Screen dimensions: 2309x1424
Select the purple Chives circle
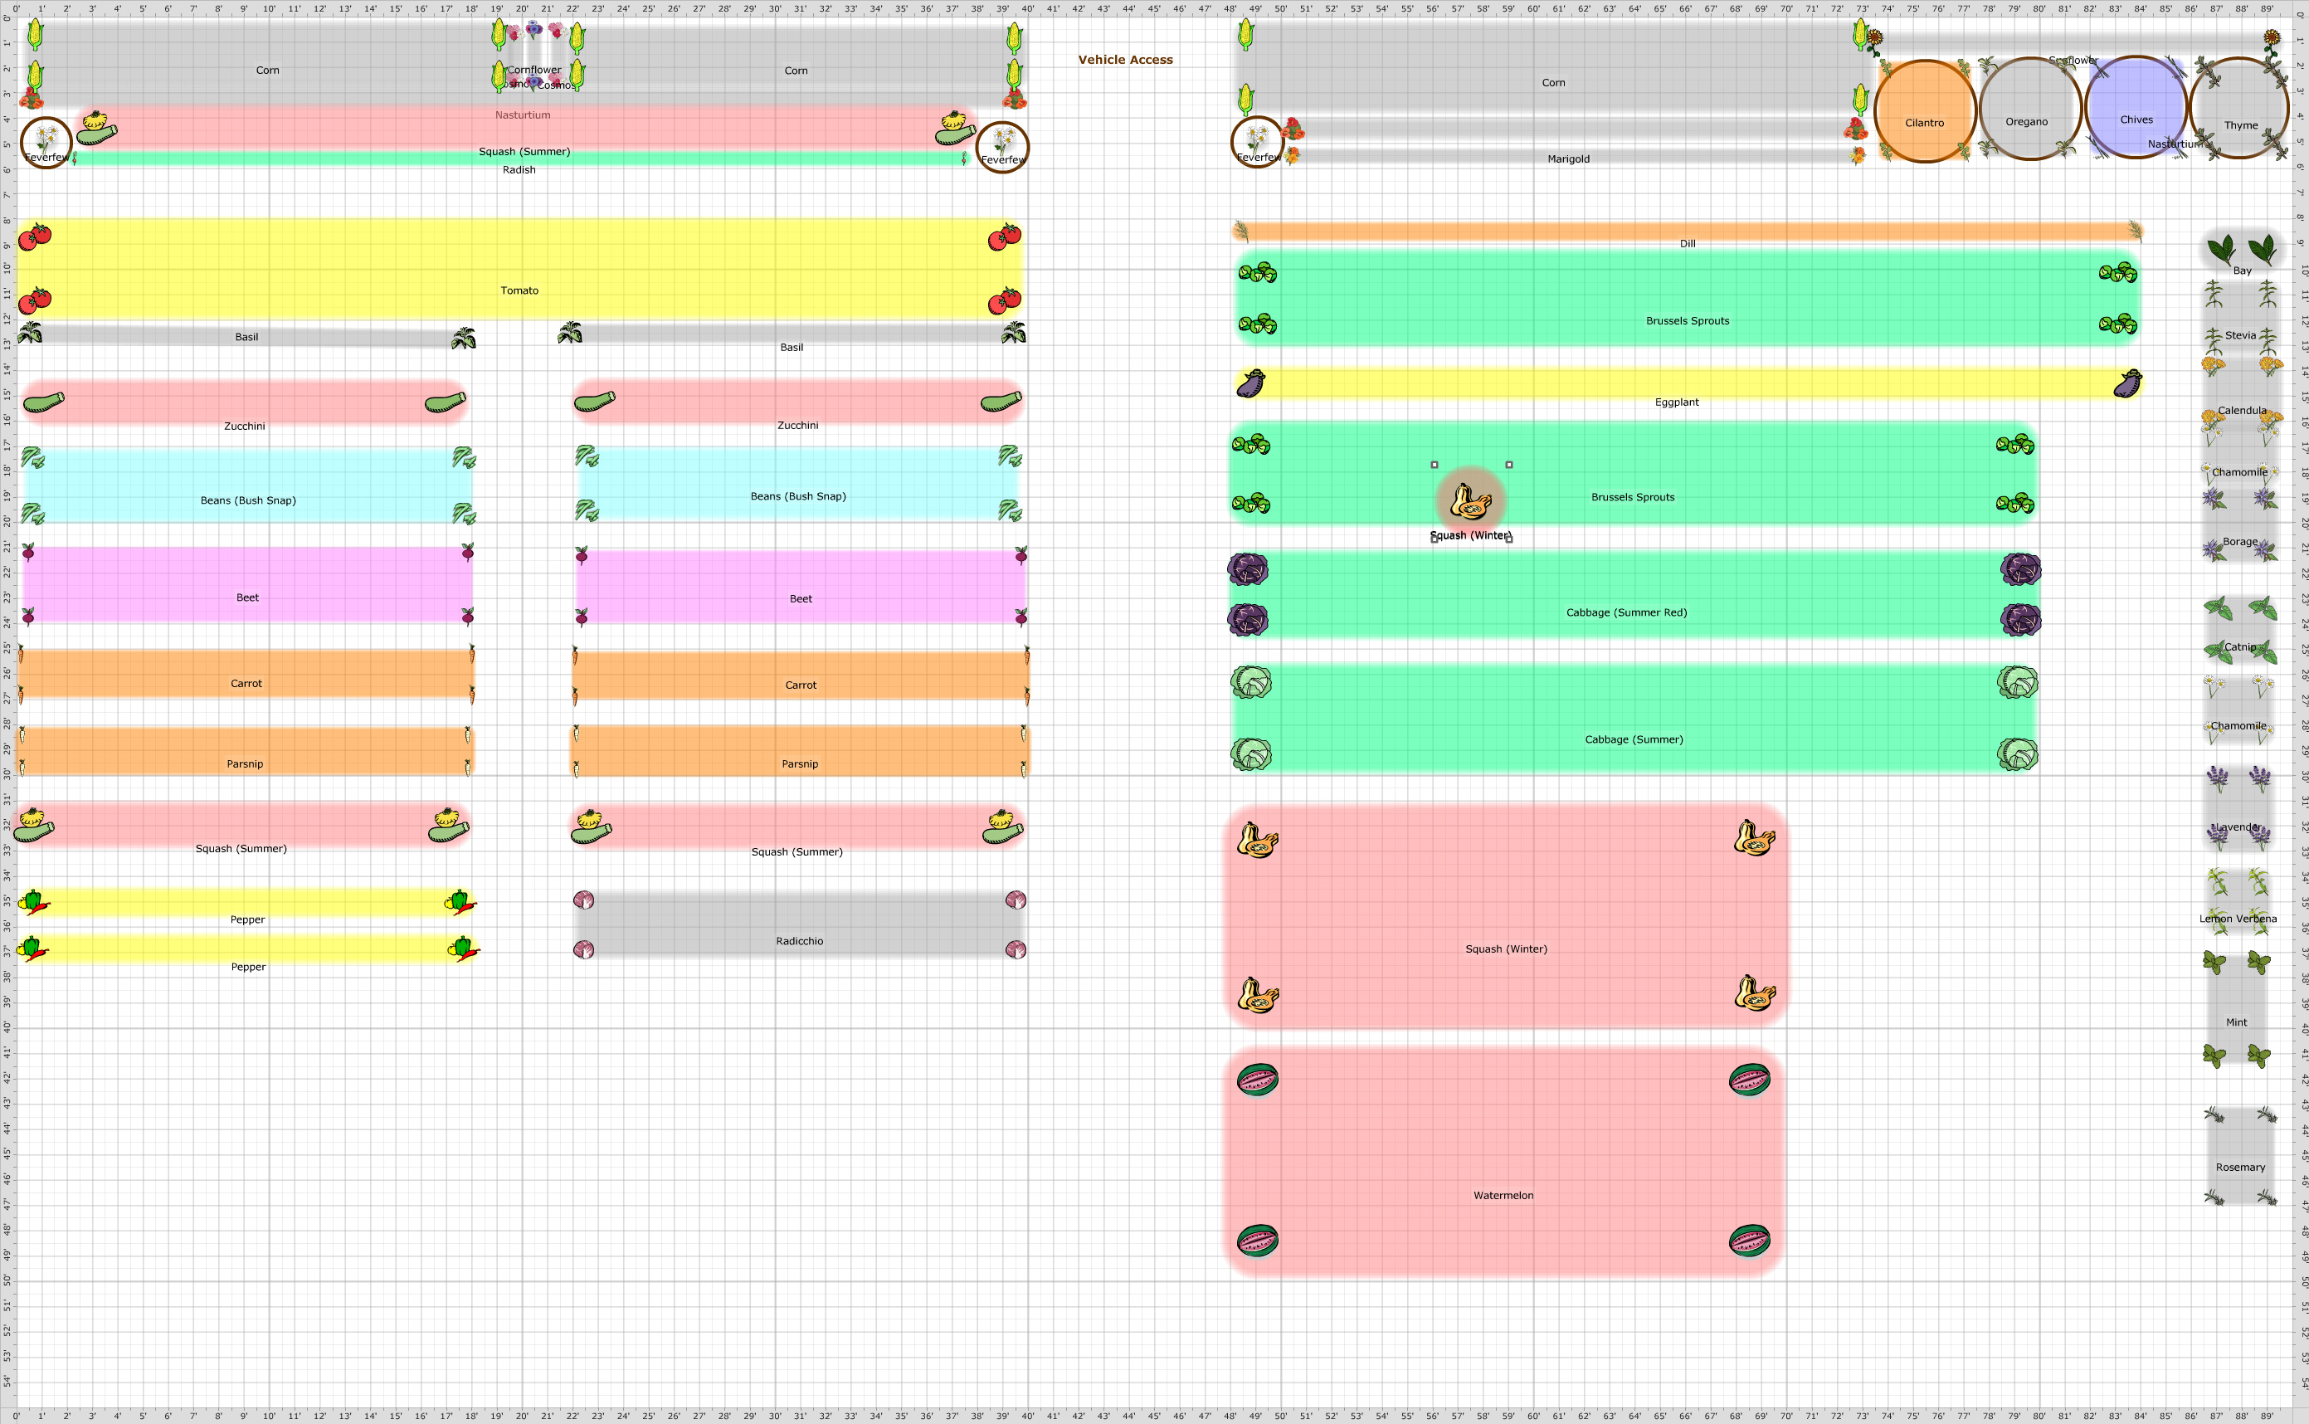pos(2136,109)
